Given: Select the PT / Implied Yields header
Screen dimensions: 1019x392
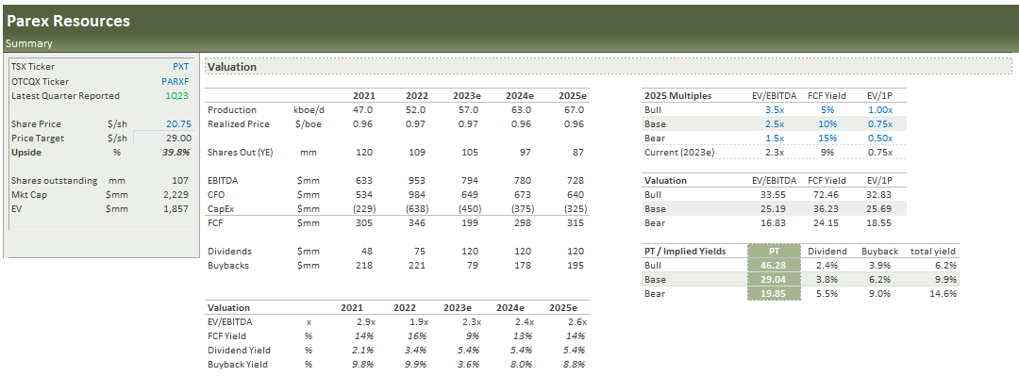Looking at the screenshot, I should 685,252.
